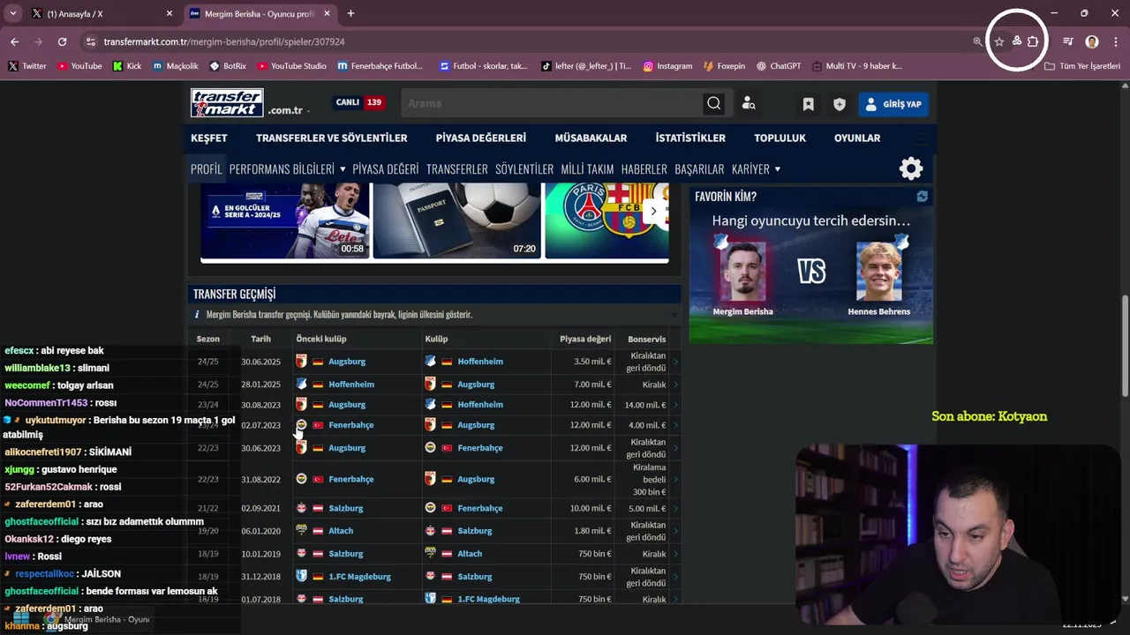
Task: Expand the KARİYER dropdown
Action: coord(756,168)
